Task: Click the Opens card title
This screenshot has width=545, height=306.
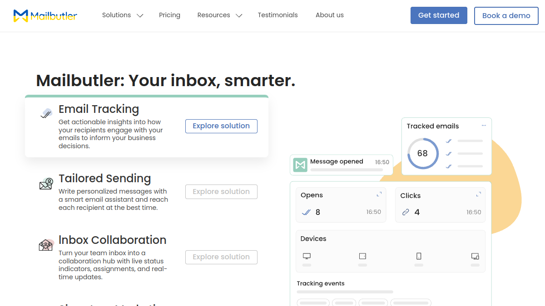Action: [312, 195]
